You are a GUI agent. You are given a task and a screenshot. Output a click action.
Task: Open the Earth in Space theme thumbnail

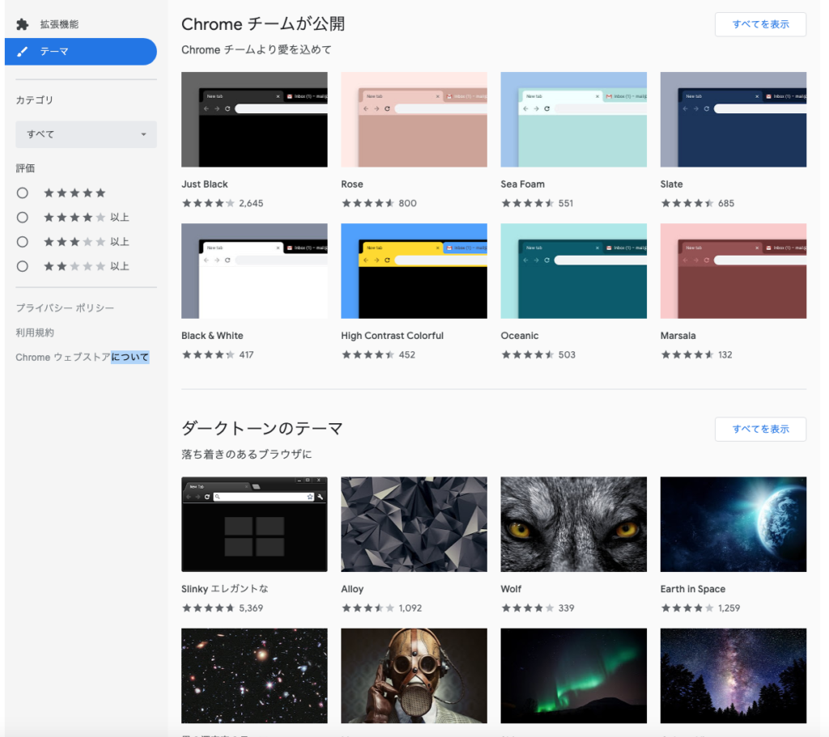pos(733,524)
